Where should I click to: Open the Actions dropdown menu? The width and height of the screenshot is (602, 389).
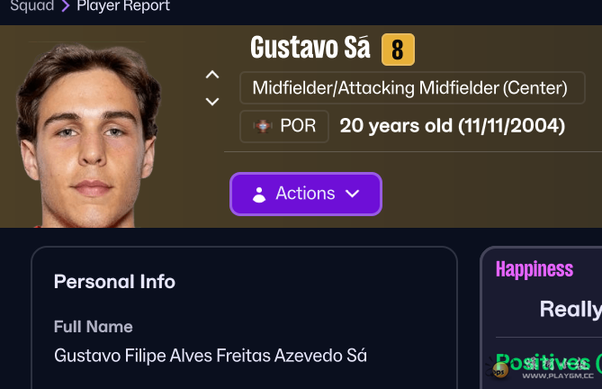(306, 194)
